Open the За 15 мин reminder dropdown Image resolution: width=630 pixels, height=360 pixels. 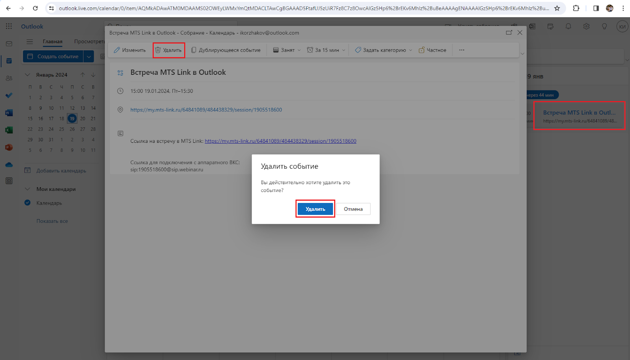(326, 50)
